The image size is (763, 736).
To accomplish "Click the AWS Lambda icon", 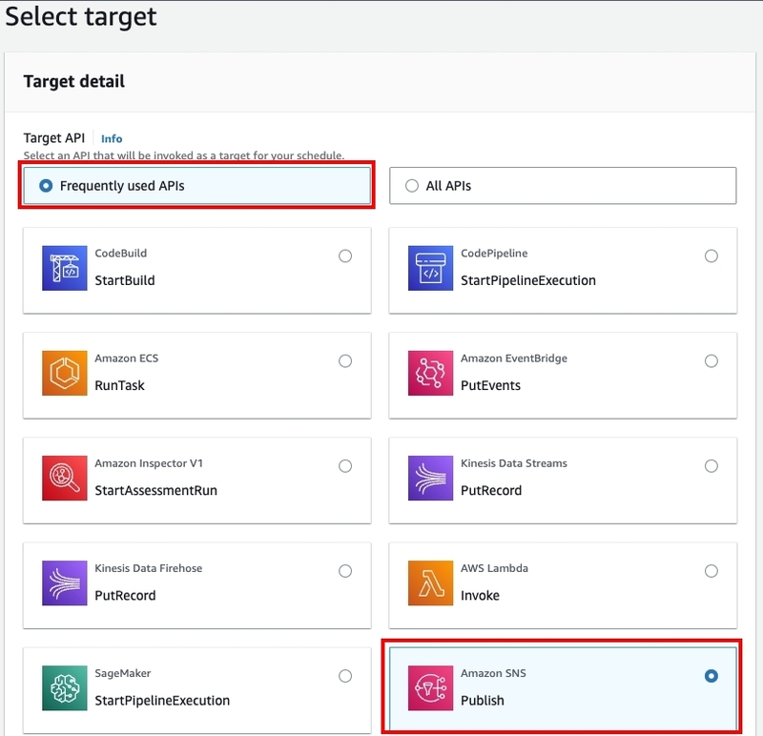I will pos(431,583).
